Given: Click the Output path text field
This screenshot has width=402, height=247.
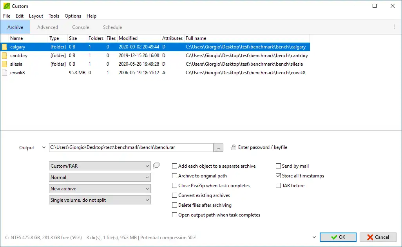Looking at the screenshot, I should (131, 147).
